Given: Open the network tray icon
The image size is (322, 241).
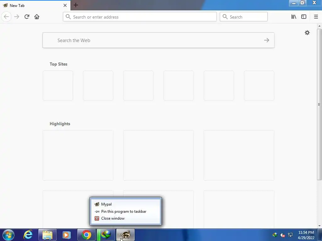Looking at the screenshot, I should click(290, 235).
